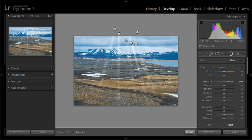252x140 pixels.
Task: Select the Radial Filter tool
Action: (231, 53)
